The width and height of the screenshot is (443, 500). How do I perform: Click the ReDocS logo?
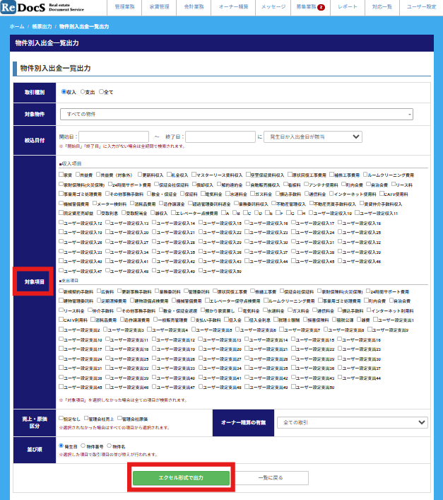[42, 7]
